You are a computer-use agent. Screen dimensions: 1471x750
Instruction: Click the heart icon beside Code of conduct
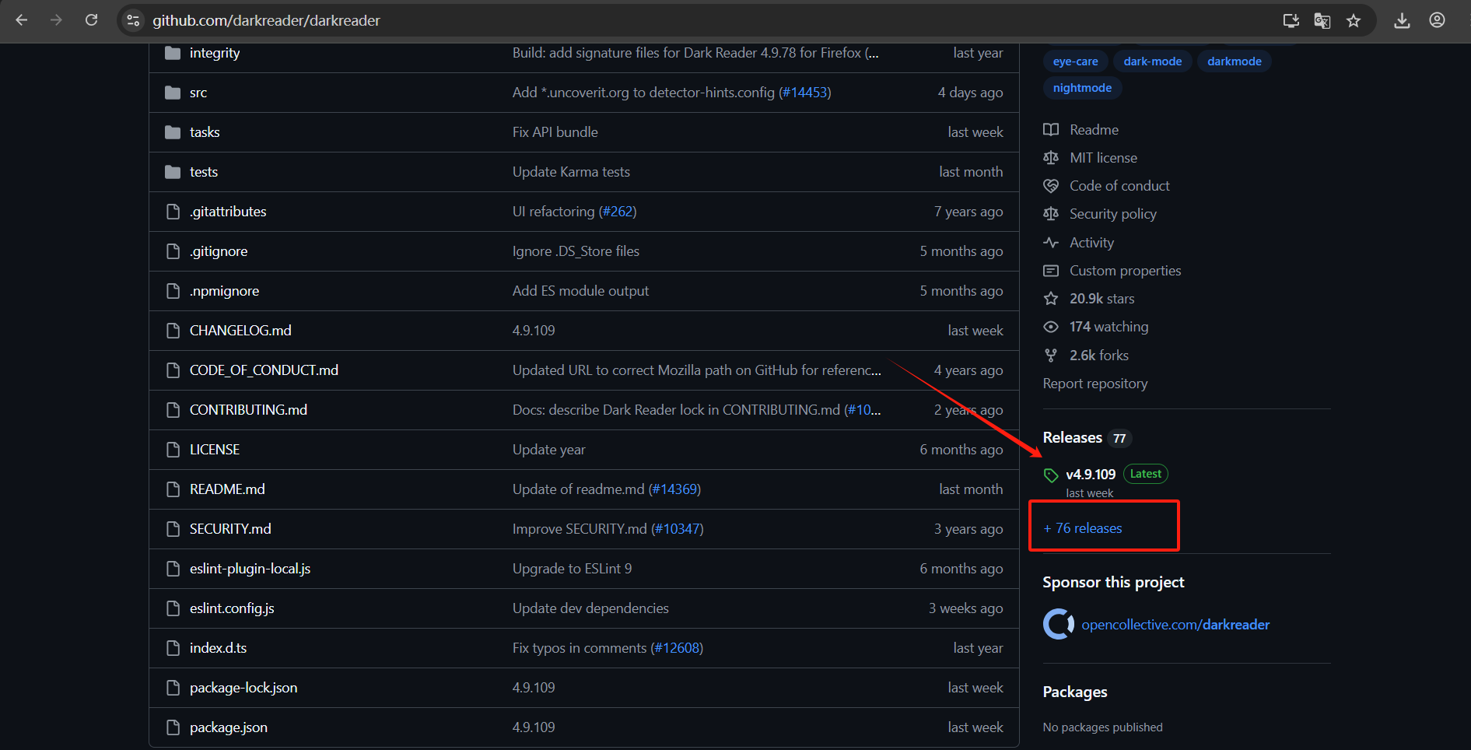click(x=1051, y=186)
